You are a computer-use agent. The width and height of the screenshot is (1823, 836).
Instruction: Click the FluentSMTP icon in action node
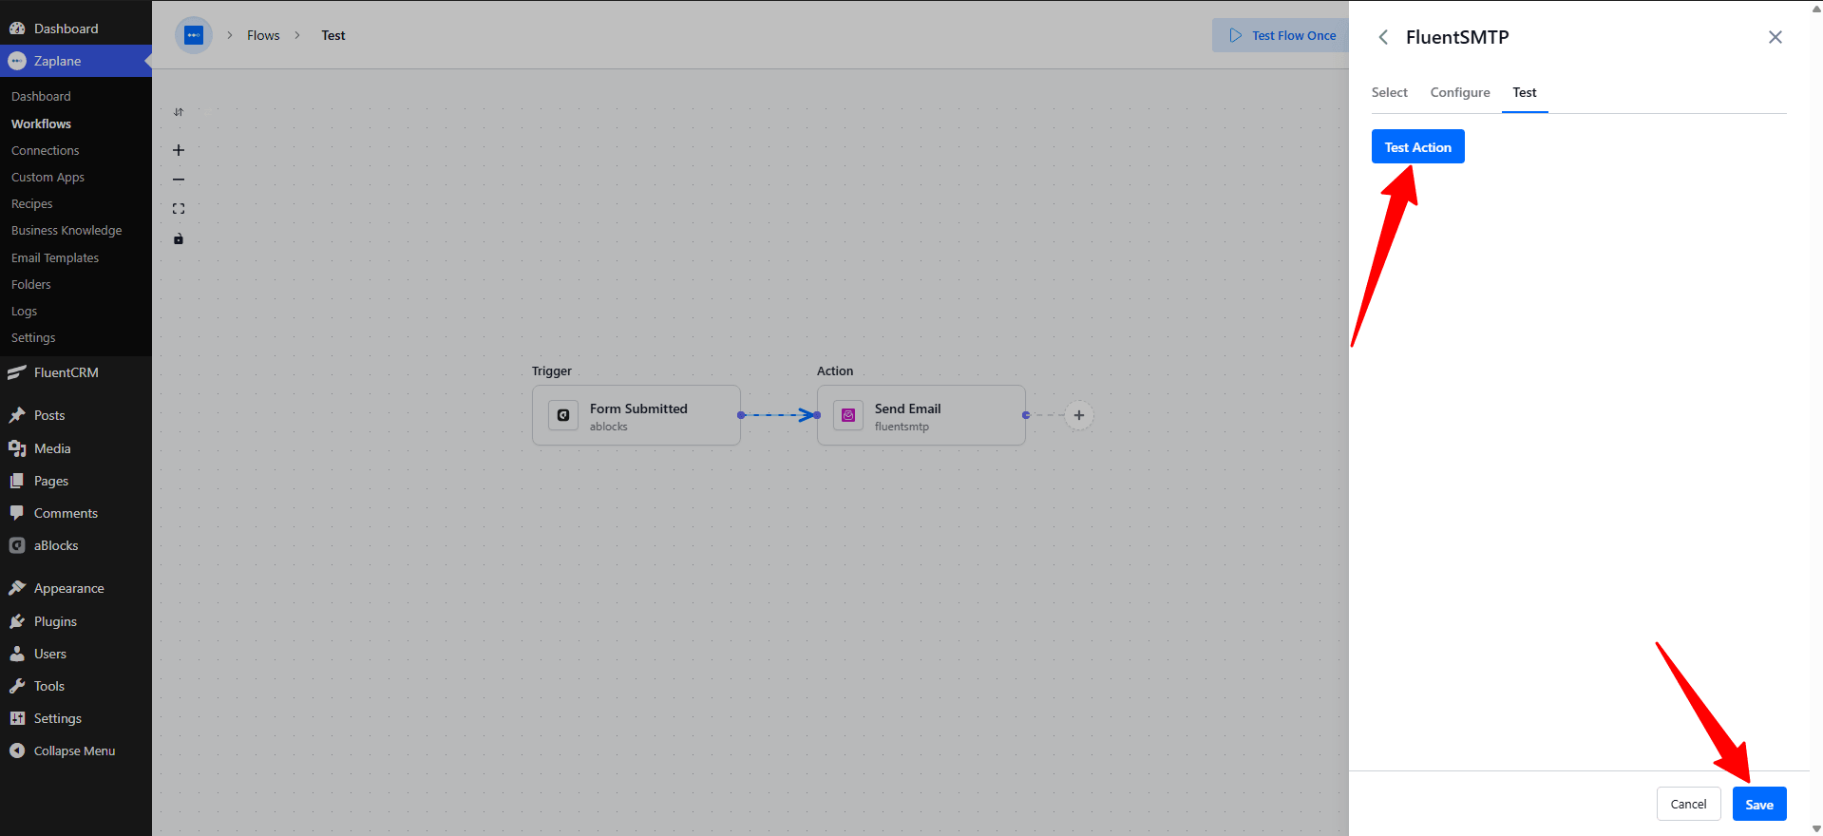pyautogui.click(x=848, y=415)
